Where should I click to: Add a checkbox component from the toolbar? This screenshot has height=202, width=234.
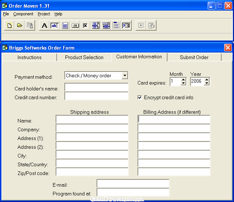pos(85,26)
